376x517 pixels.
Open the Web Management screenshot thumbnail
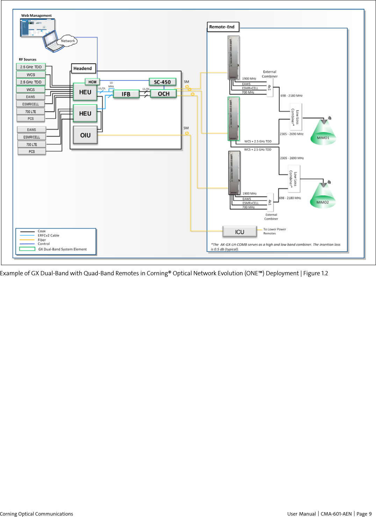(x=37, y=28)
